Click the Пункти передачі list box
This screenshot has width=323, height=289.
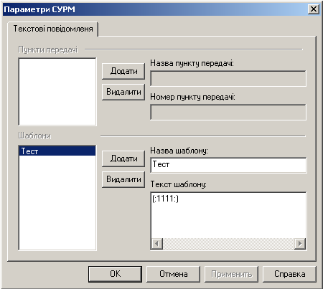pos(57,92)
